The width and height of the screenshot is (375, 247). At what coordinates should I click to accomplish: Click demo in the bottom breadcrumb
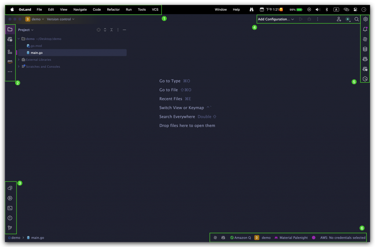pos(14,238)
